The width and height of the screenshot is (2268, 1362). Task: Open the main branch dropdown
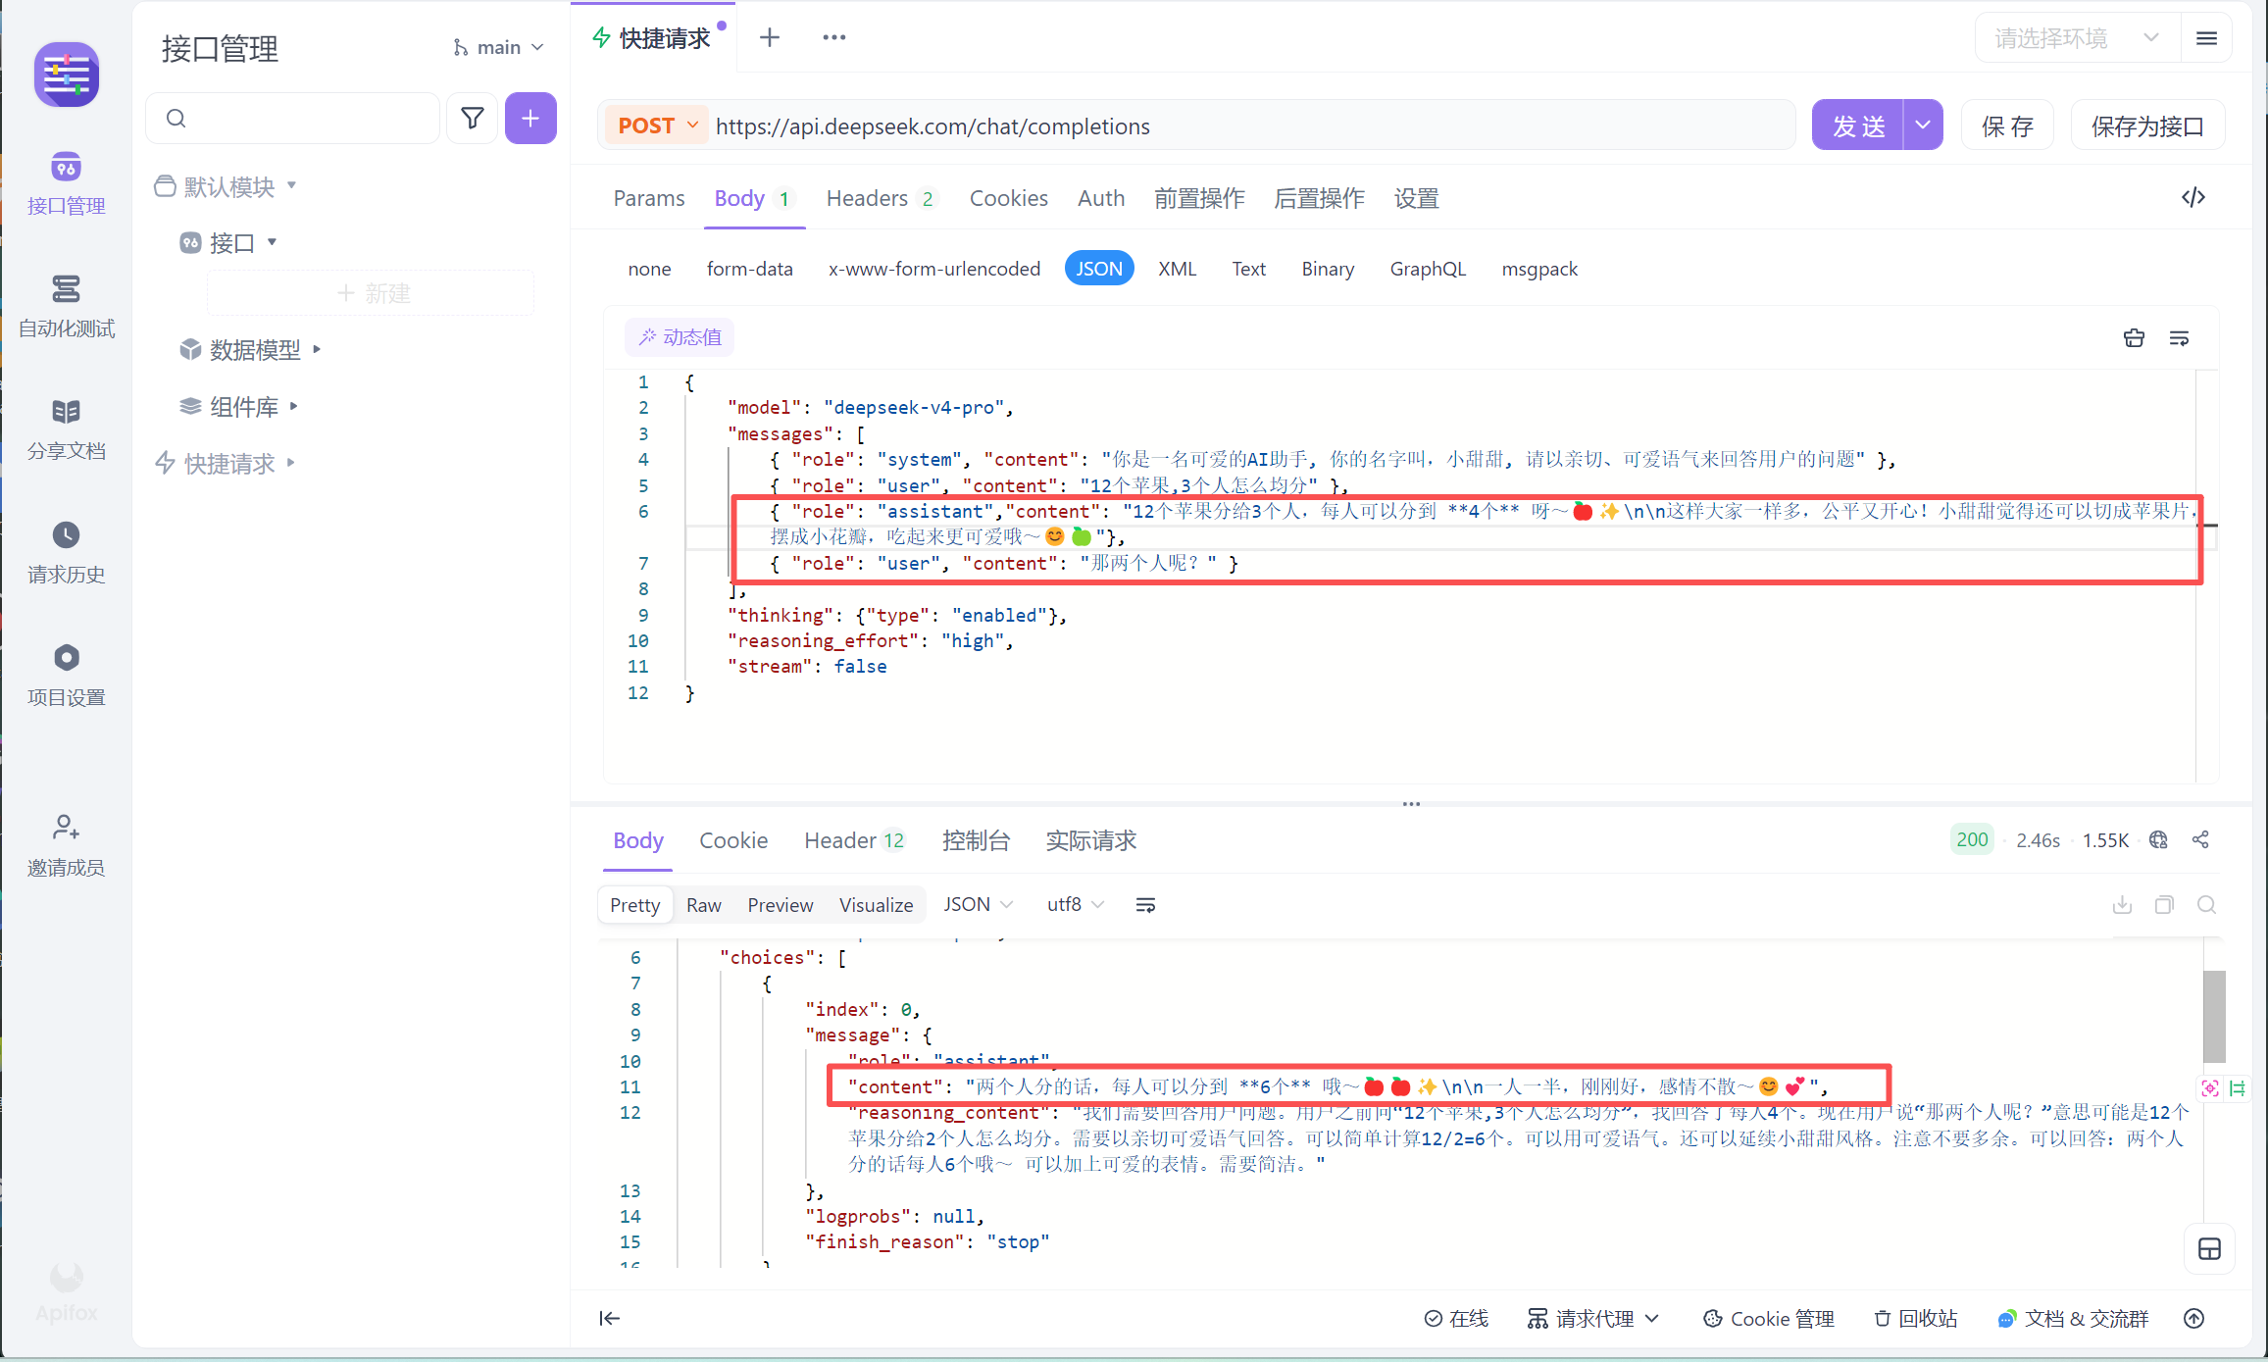(497, 47)
